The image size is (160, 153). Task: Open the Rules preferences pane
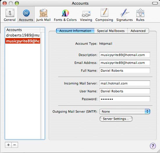[x=140, y=15]
